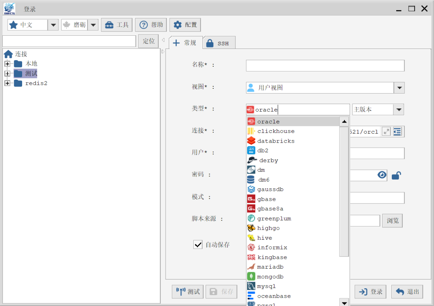This screenshot has width=434, height=306.
Task: Select kingbase database type
Action: pos(293,257)
